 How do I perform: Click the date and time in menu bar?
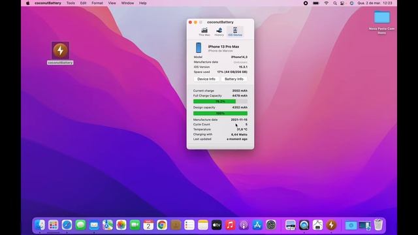click(x=375, y=3)
